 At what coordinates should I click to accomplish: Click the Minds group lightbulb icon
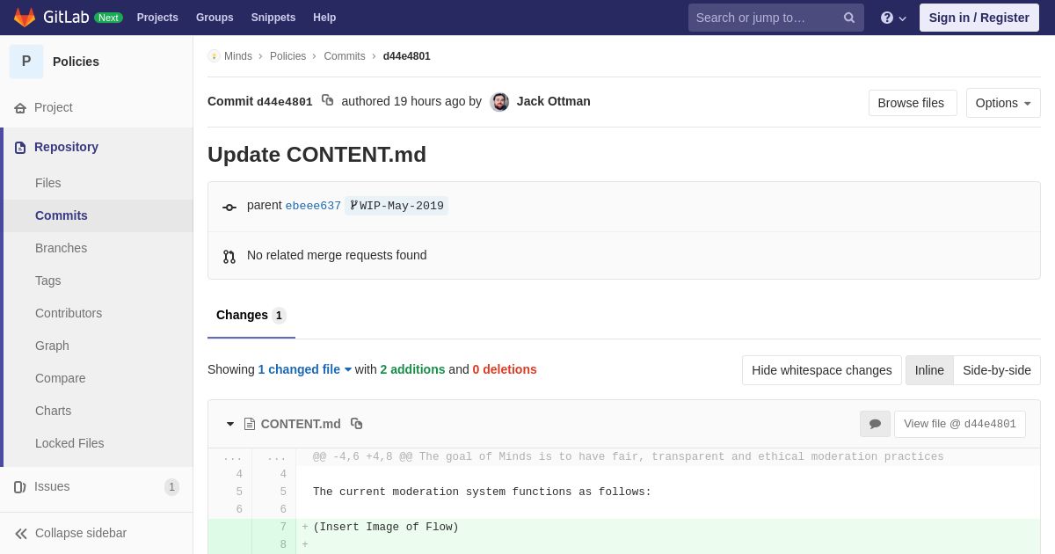click(x=214, y=56)
